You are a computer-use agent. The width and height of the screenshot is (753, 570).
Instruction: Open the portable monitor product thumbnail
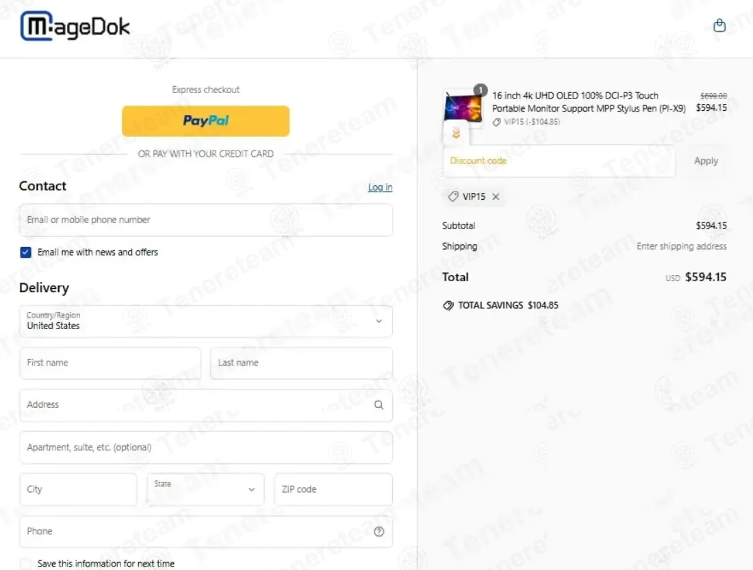[463, 107]
